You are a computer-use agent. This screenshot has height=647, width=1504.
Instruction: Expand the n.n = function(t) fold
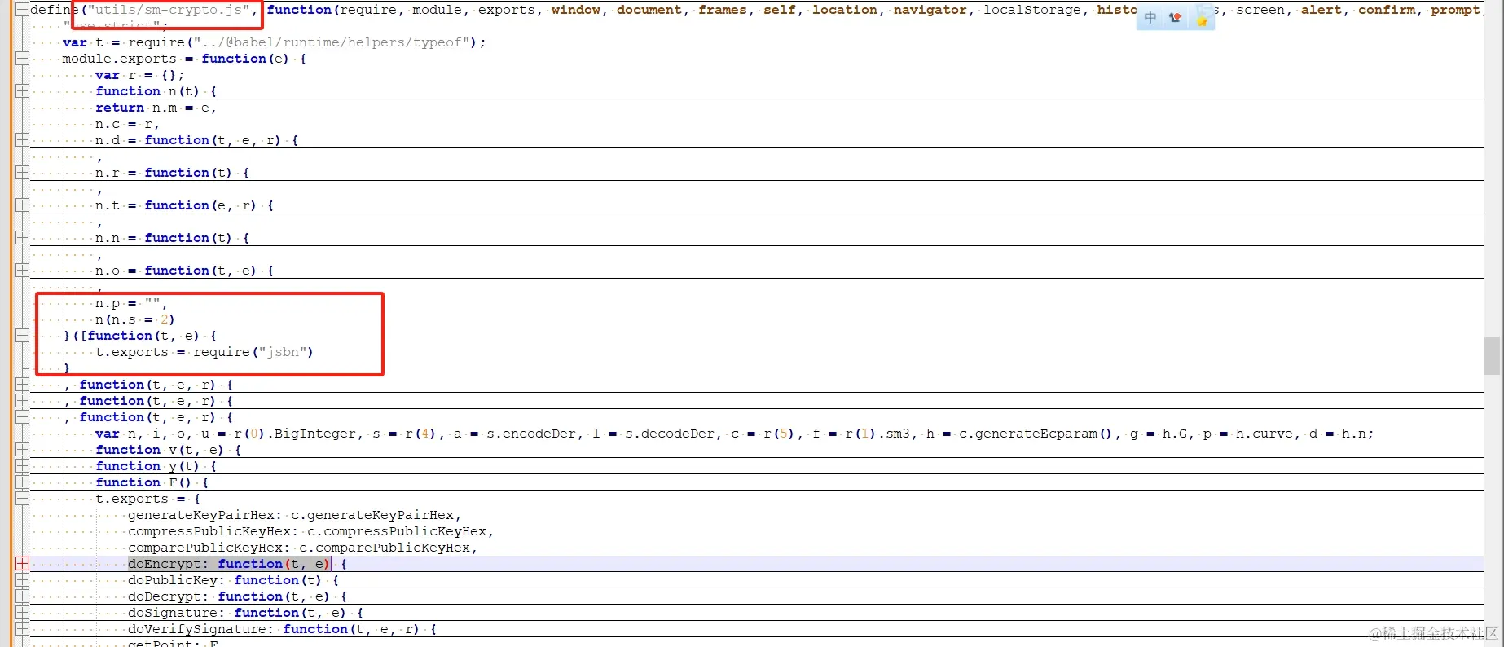coord(22,238)
